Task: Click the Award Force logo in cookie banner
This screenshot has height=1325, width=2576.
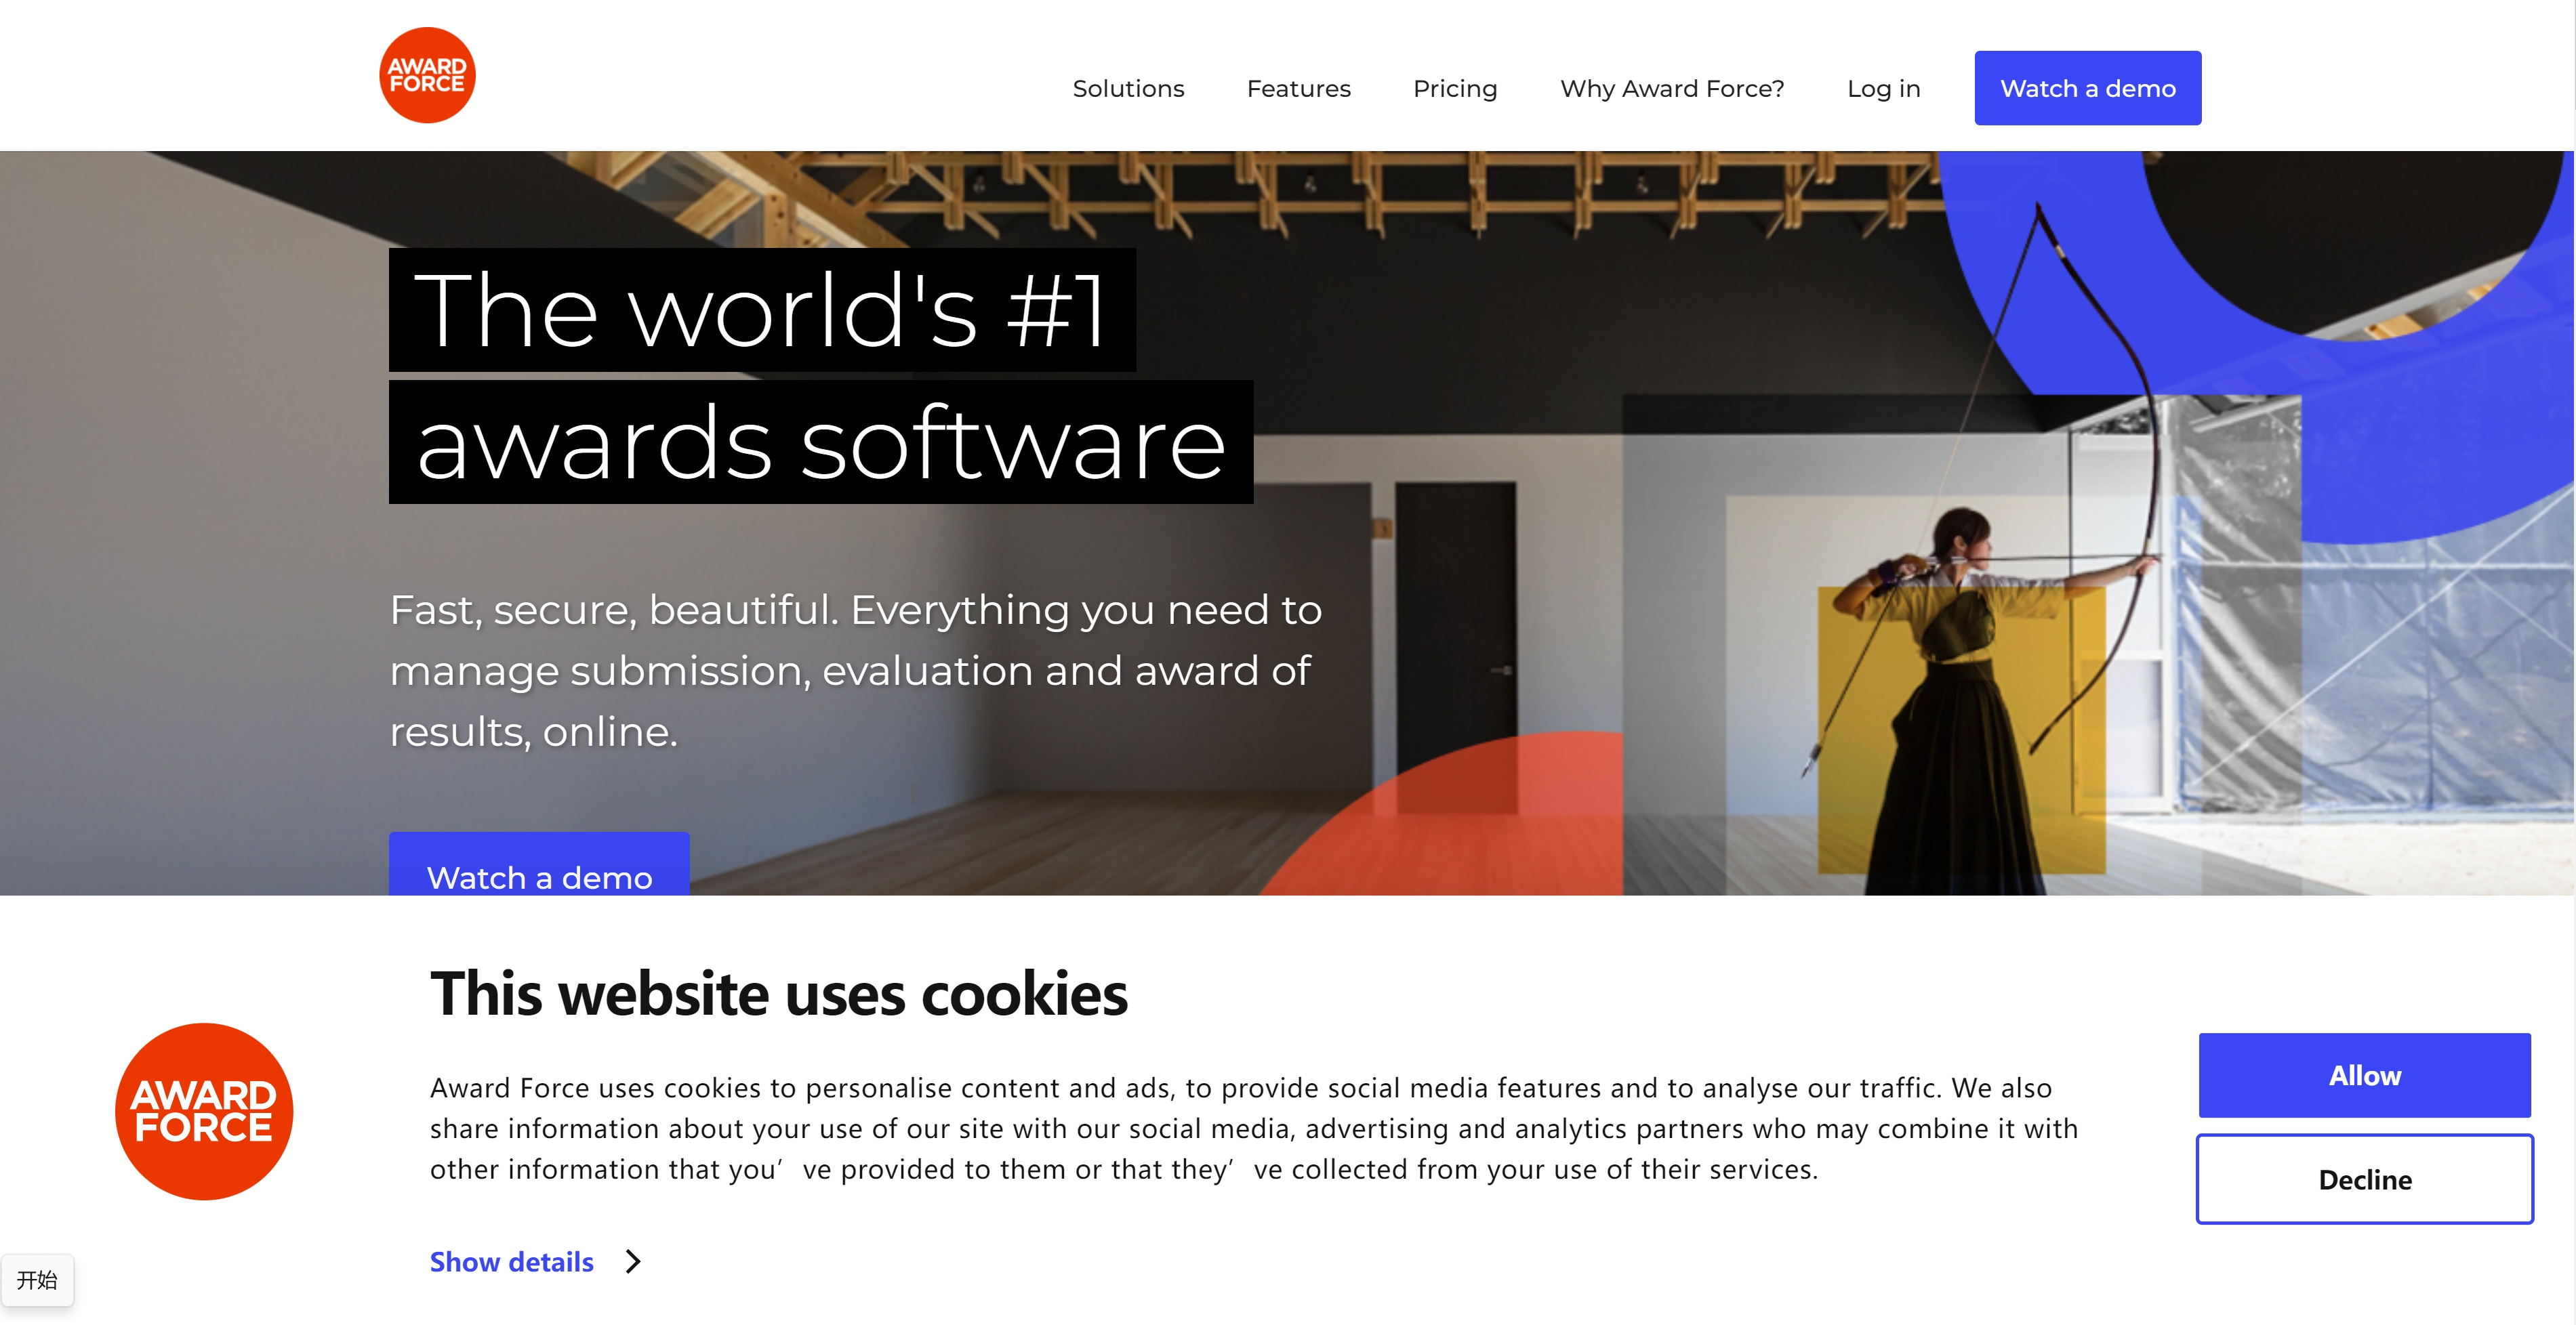Action: coord(204,1111)
